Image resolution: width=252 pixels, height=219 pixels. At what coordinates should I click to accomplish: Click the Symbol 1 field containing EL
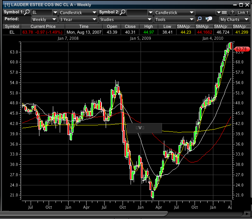coord(42,13)
